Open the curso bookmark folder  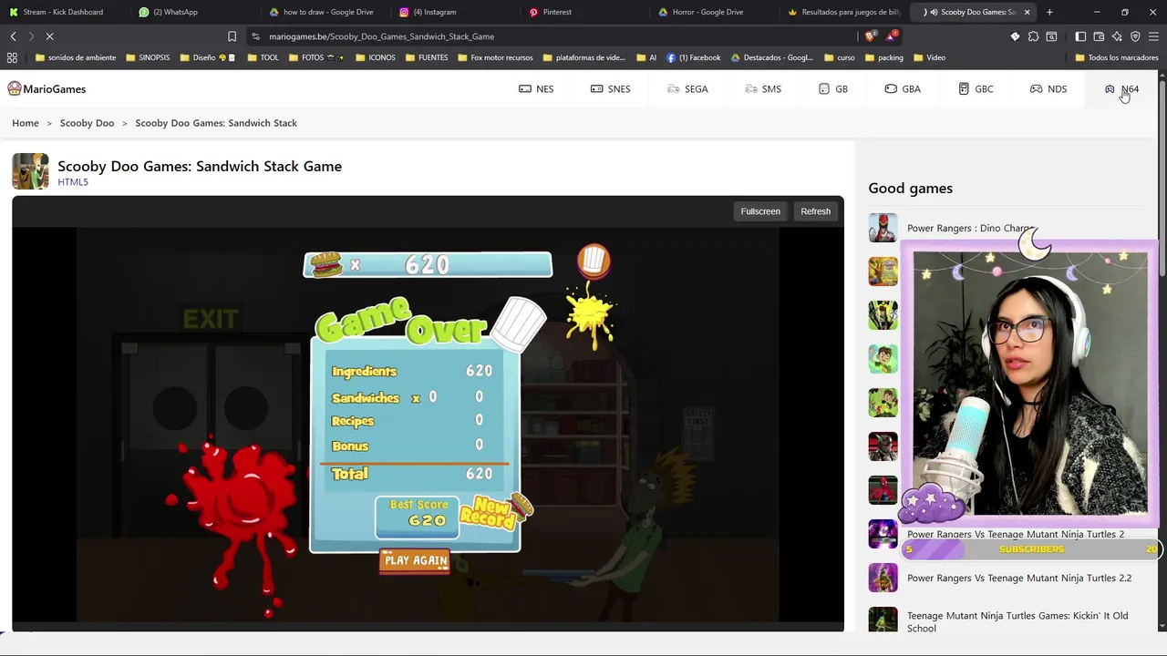[839, 57]
